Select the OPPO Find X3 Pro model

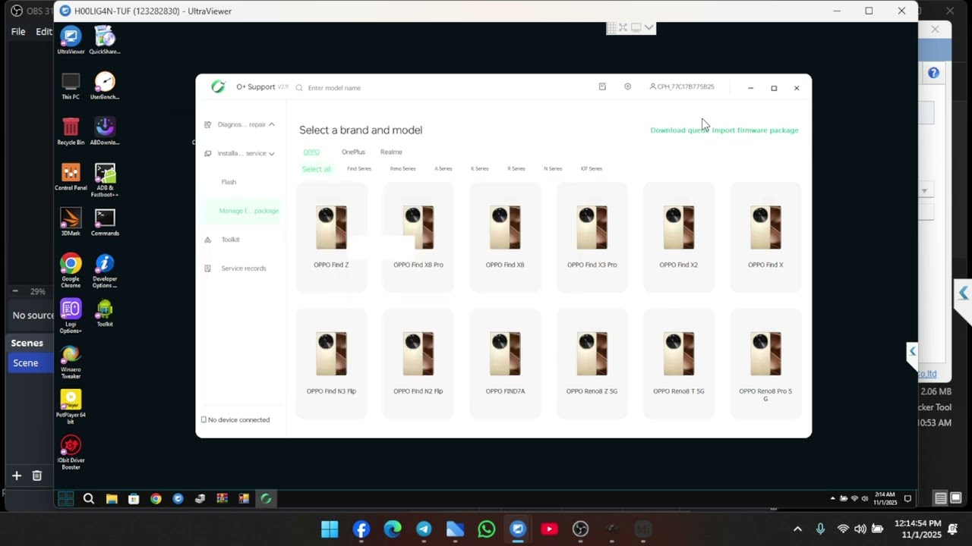(x=592, y=237)
